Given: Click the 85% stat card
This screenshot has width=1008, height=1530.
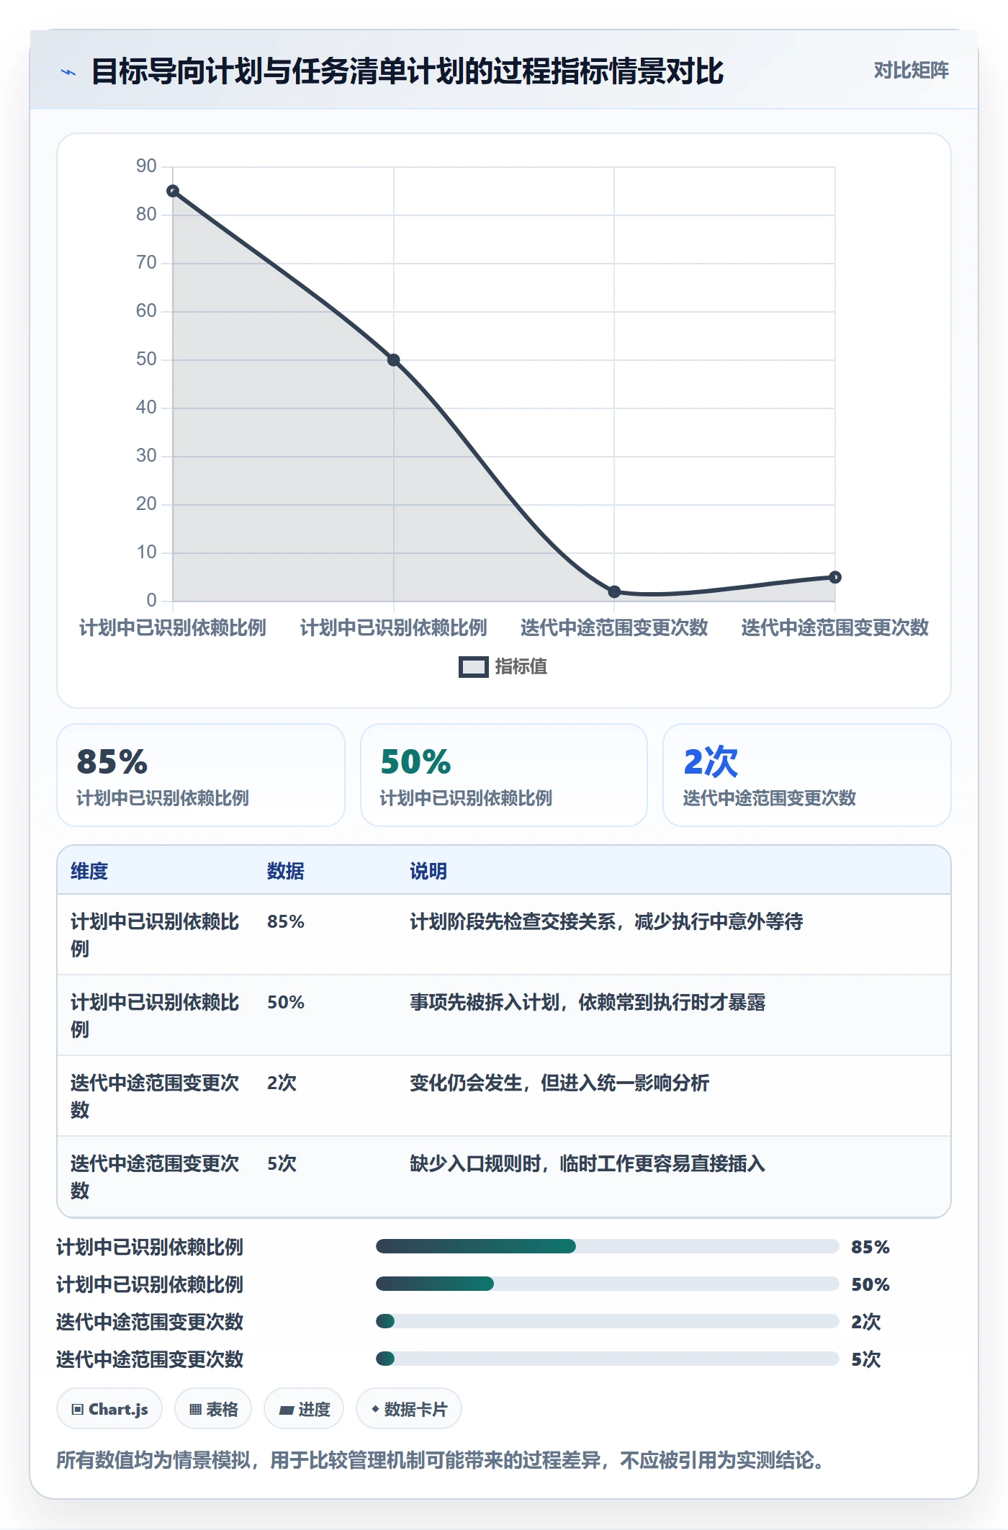Looking at the screenshot, I should (x=201, y=775).
